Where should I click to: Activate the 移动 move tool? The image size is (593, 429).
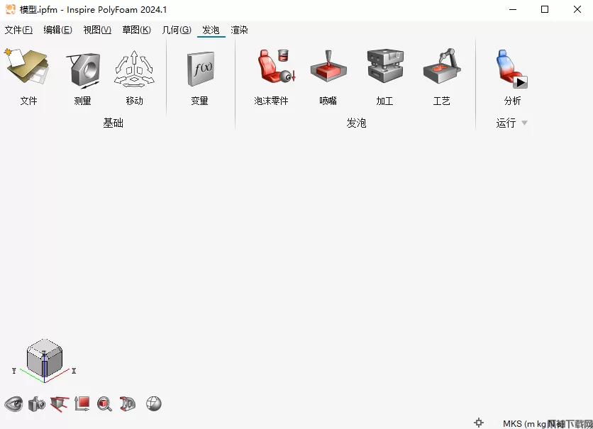(x=134, y=68)
